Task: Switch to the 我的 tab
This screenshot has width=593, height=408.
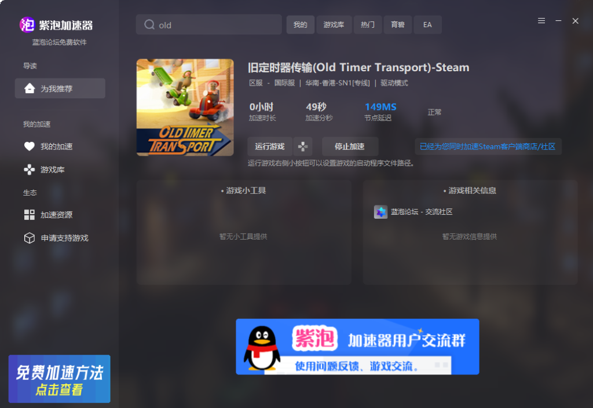Action: (301, 24)
